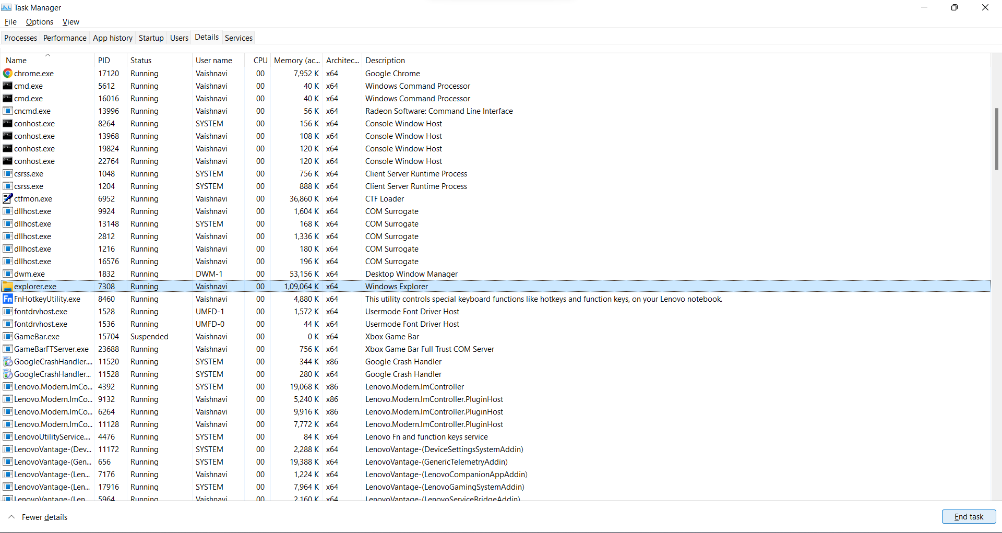
Task: Click the Task Manager title bar icon
Action: (x=6, y=7)
